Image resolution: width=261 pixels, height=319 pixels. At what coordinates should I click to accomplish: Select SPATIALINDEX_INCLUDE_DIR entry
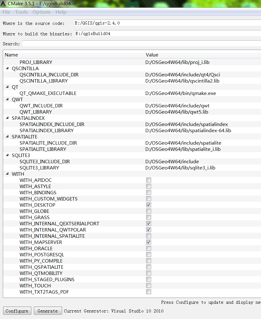pos(52,124)
